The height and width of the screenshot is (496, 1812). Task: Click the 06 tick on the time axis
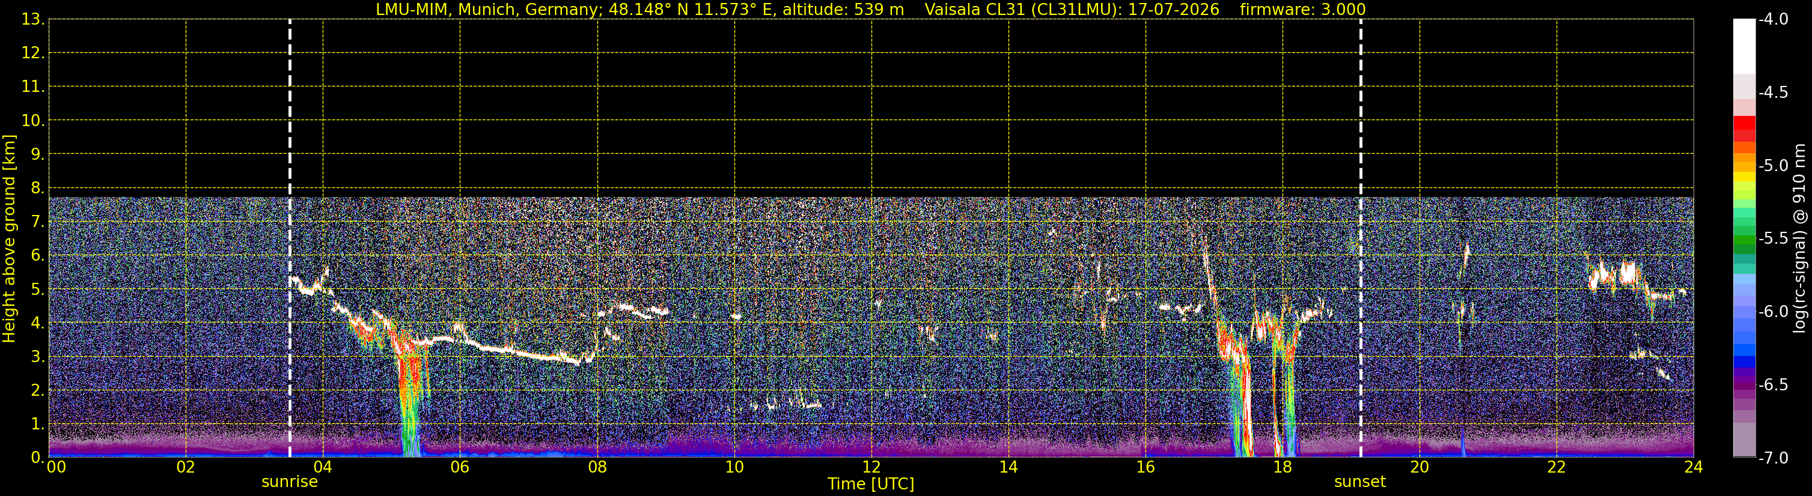pyautogui.click(x=459, y=468)
